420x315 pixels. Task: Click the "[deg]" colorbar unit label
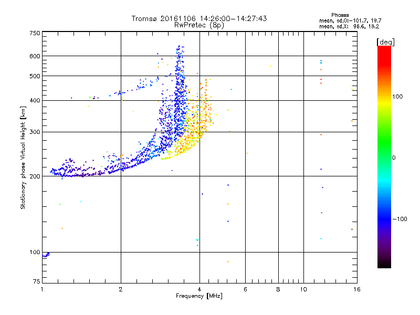(385, 42)
